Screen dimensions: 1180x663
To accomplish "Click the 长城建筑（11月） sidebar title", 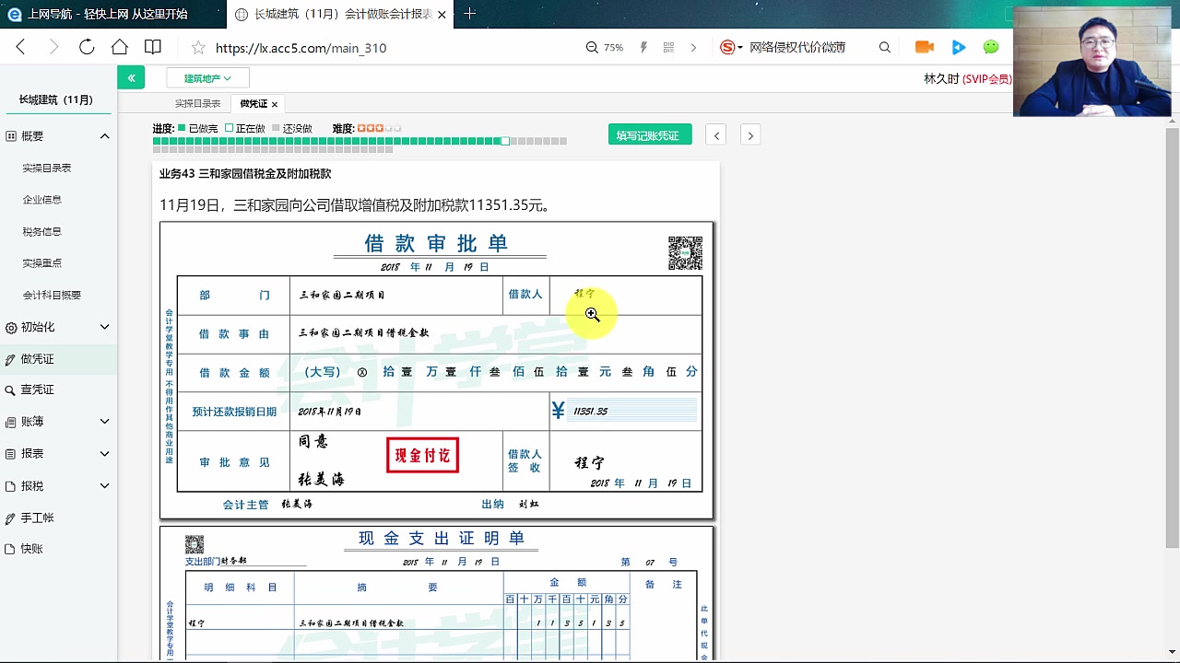I will (x=56, y=99).
